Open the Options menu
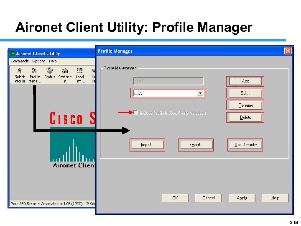The width and height of the screenshot is (301, 226). (x=38, y=61)
